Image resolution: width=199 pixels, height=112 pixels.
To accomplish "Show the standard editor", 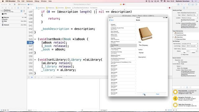I will tap(178, 4).
